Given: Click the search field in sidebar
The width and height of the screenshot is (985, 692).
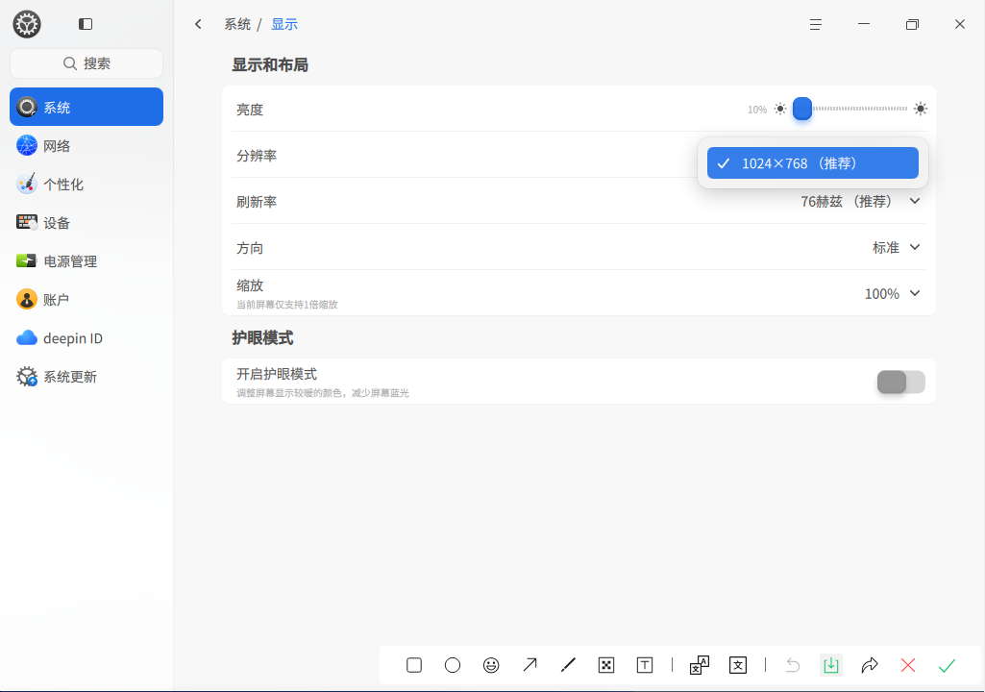Looking at the screenshot, I should [86, 63].
